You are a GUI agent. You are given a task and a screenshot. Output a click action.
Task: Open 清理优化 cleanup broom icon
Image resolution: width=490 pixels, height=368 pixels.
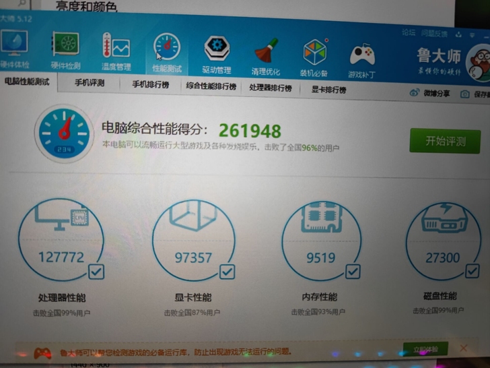pos(266,51)
